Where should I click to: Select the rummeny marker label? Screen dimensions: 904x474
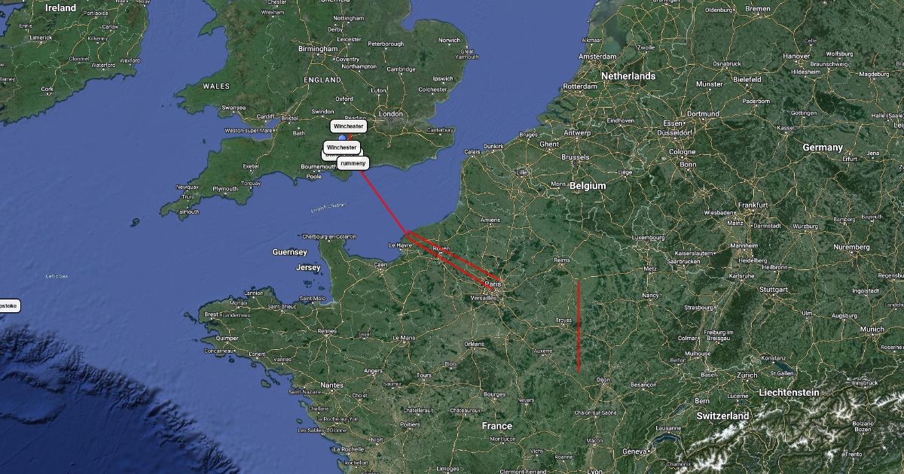[353, 163]
